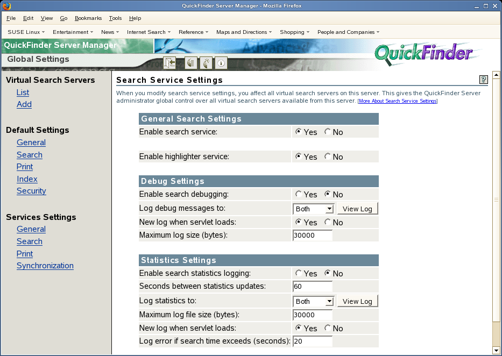The image size is (502, 356).
Task: Click Maximum log file size field
Action: click(313, 315)
